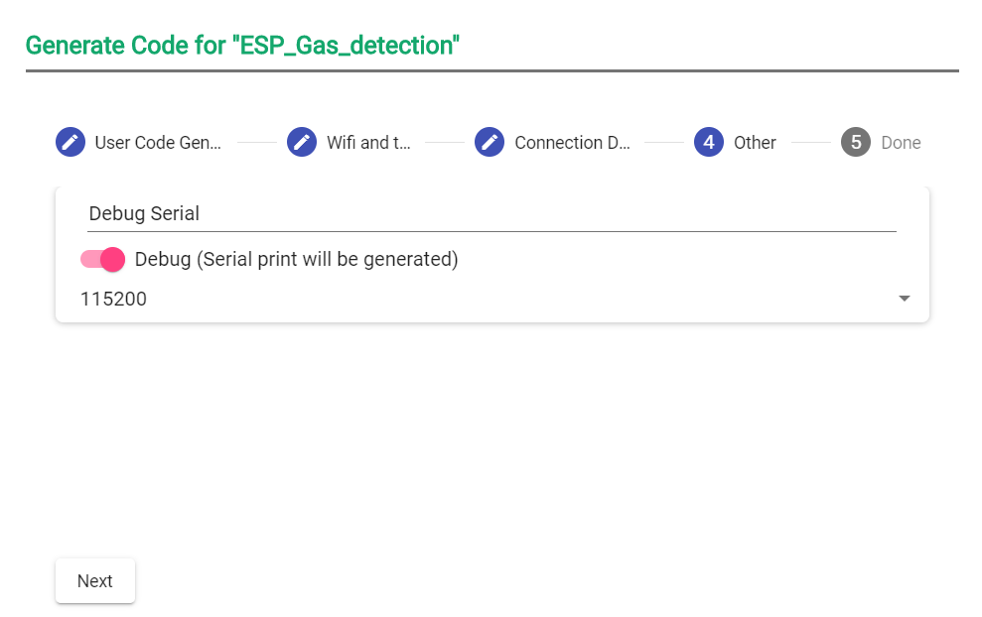
Task: Click the light pink track of the Debug switch
Action: 88,260
